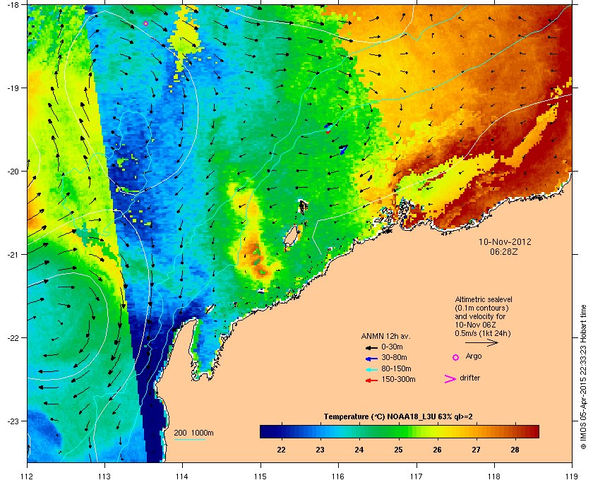The image size is (593, 480).
Task: Click the colorbar tick label '25'
Action: (x=398, y=450)
